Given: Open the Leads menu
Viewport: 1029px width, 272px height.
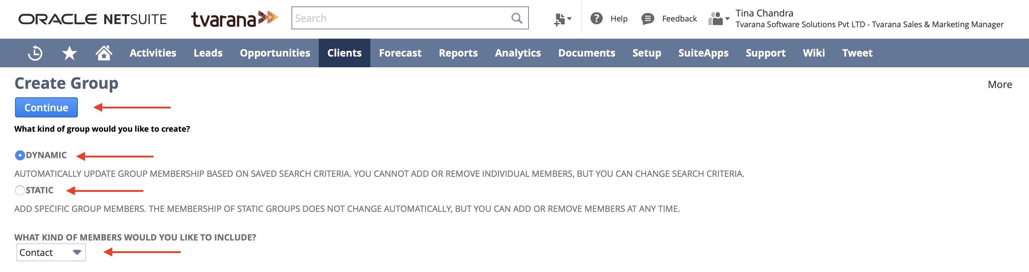Looking at the screenshot, I should pyautogui.click(x=208, y=53).
